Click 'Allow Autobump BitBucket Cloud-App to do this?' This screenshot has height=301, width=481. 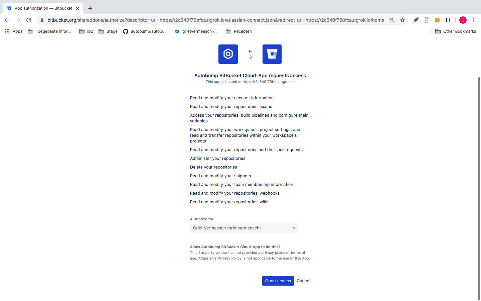pyautogui.click(x=235, y=247)
